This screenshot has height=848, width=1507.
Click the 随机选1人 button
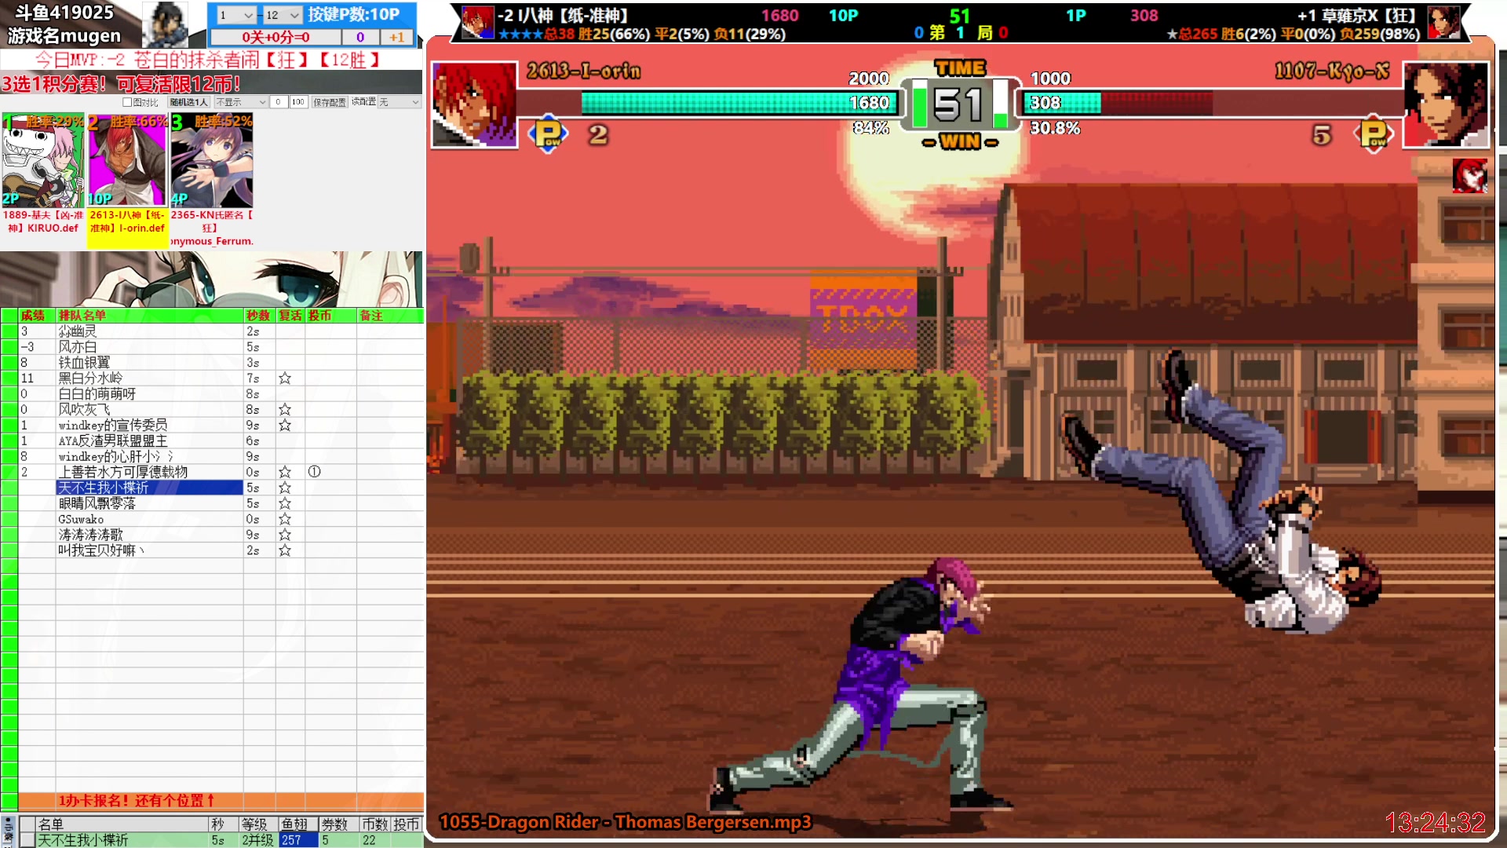189,102
